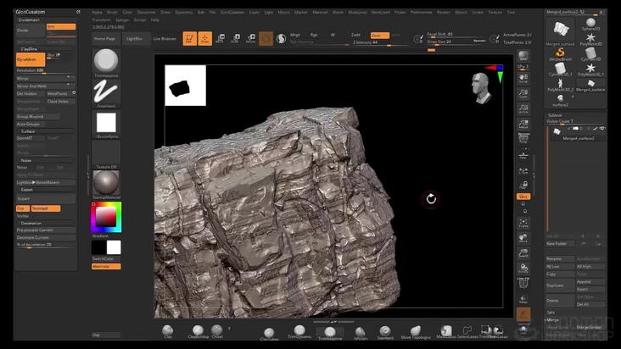Select the MaskLasso brush

click(446, 332)
